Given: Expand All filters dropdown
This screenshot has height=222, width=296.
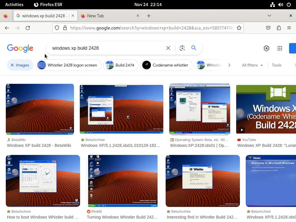Looking at the screenshot, I should (x=252, y=65).
